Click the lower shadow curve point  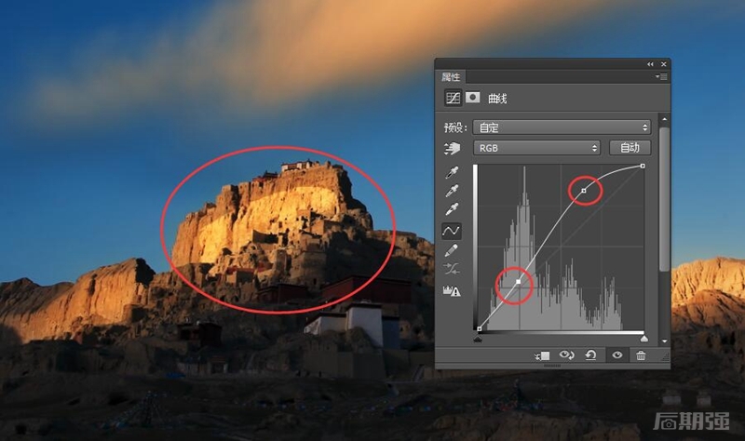click(519, 282)
